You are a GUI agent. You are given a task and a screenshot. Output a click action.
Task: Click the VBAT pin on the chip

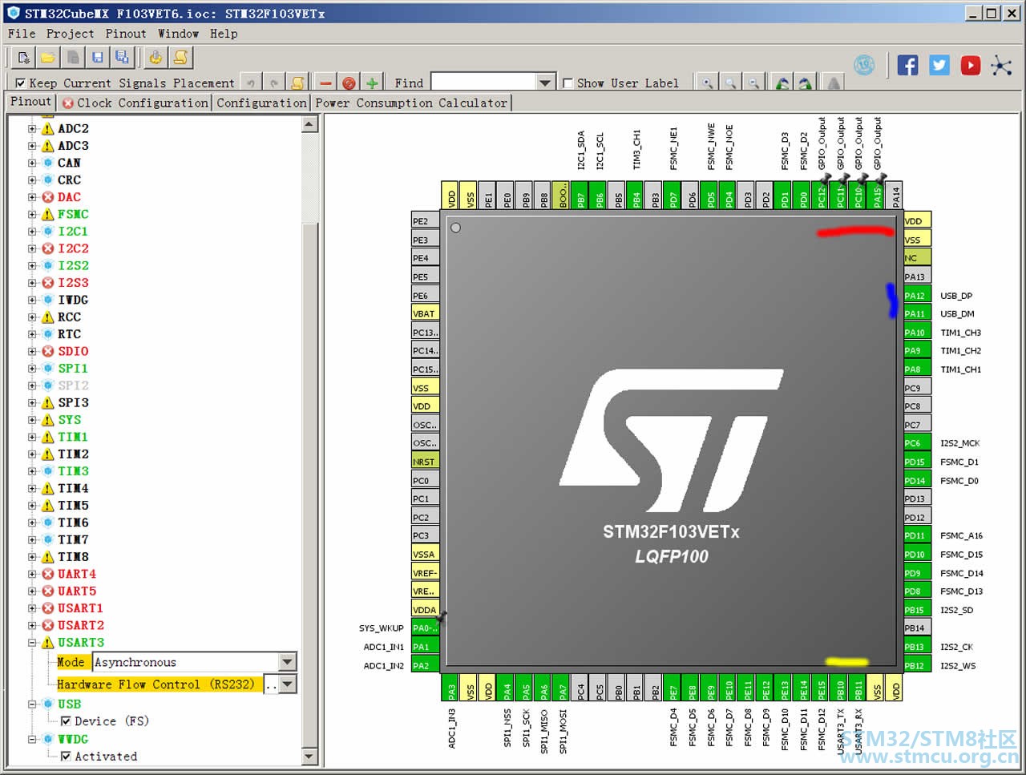[x=425, y=313]
